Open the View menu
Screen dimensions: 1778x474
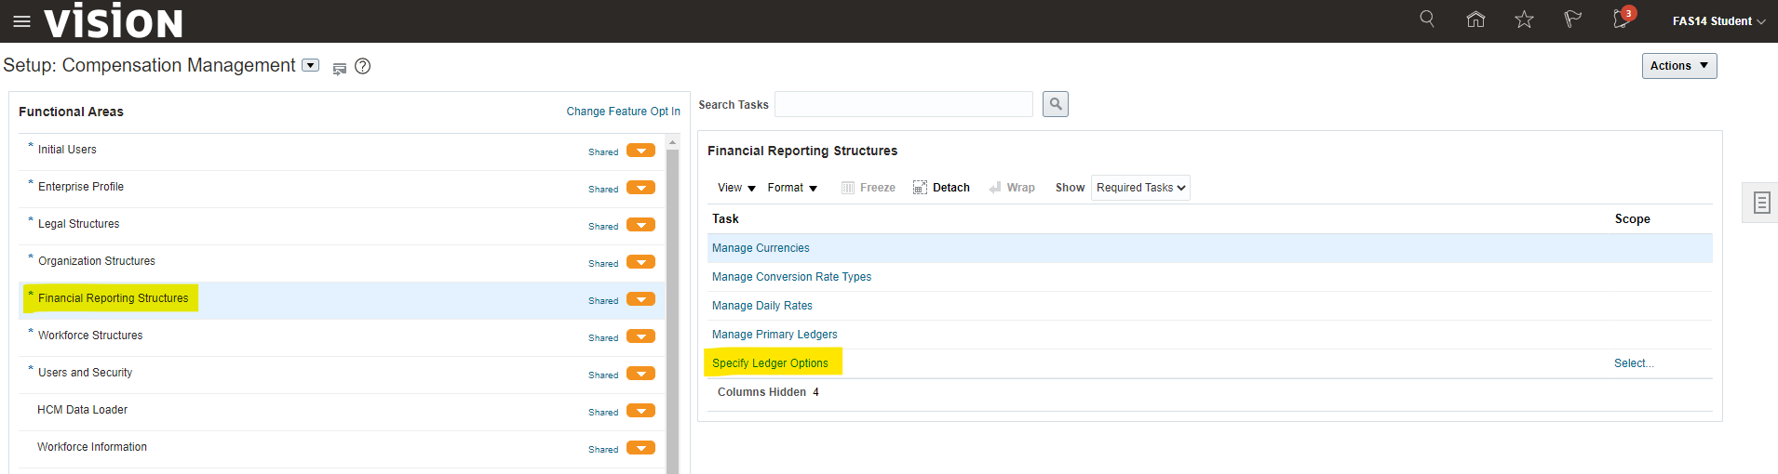pyautogui.click(x=736, y=188)
